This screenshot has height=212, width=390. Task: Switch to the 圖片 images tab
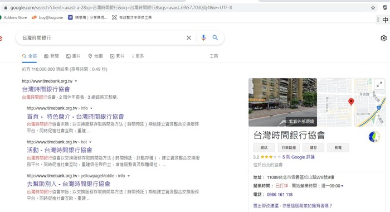[73, 56]
